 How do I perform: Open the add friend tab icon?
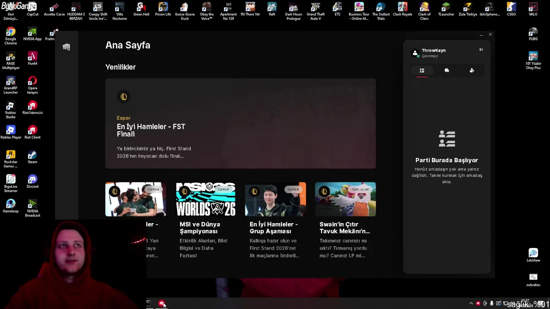coord(472,70)
